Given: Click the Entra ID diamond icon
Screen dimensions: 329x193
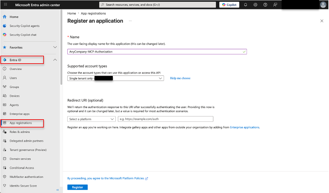Looking at the screenshot, I should pos(5,60).
